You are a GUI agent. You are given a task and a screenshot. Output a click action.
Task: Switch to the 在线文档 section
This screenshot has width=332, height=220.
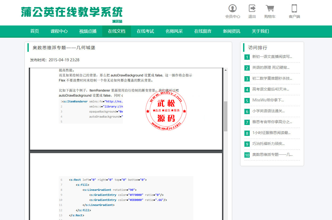pos(117,31)
